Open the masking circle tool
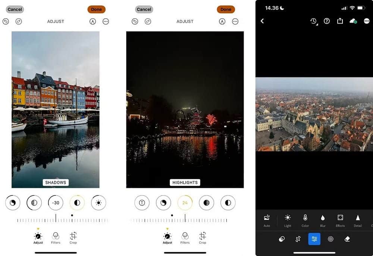 click(330, 239)
